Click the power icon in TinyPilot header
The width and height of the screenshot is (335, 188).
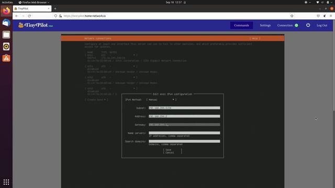pyautogui.click(x=308, y=25)
